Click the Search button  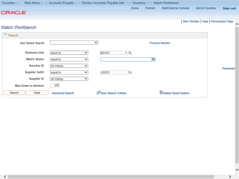click(x=14, y=93)
